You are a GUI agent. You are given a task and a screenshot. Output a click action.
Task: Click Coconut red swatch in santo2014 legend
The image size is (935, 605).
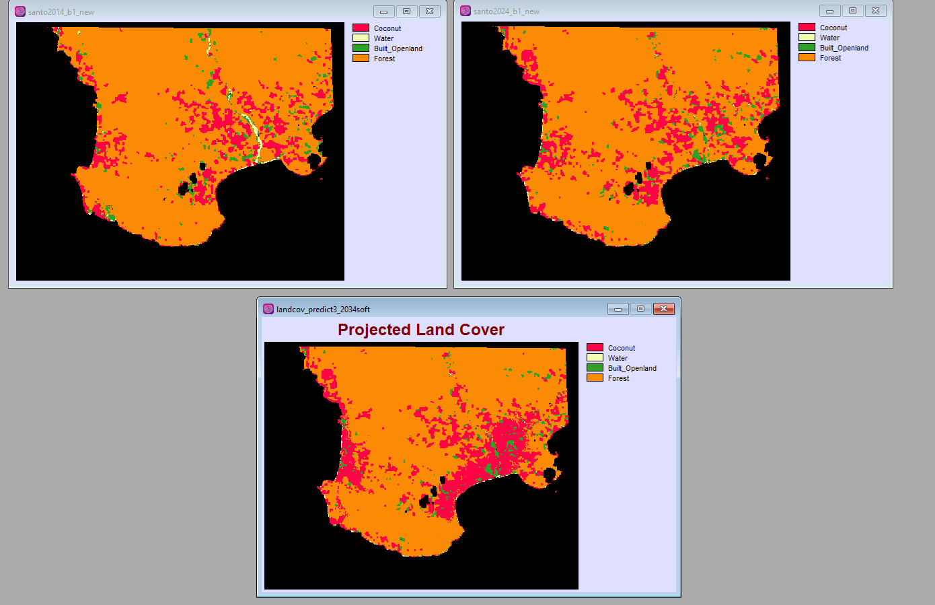pos(361,28)
